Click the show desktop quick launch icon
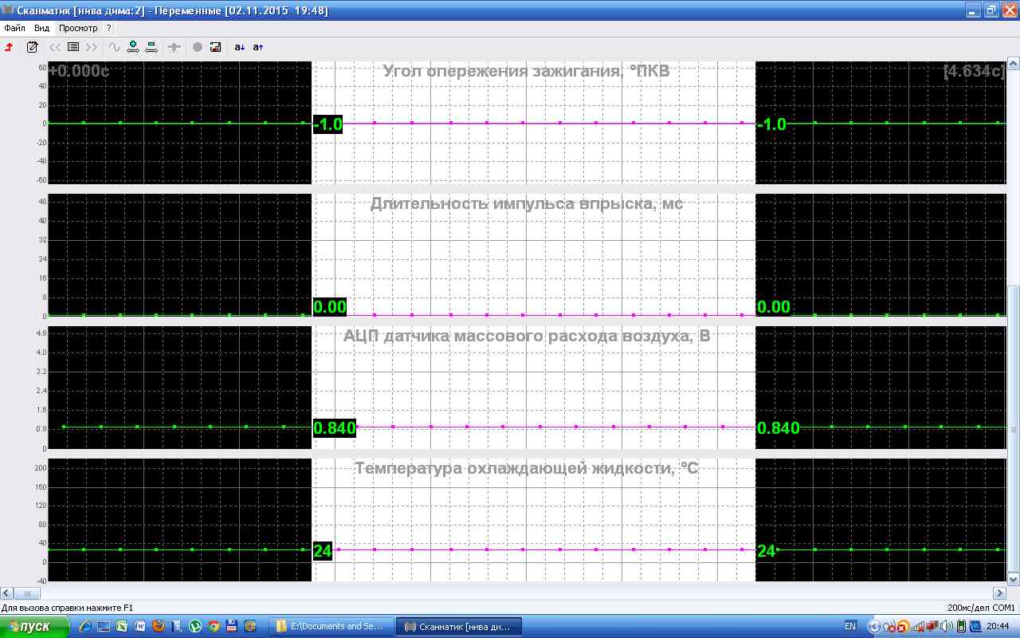1020x638 pixels. (104, 626)
